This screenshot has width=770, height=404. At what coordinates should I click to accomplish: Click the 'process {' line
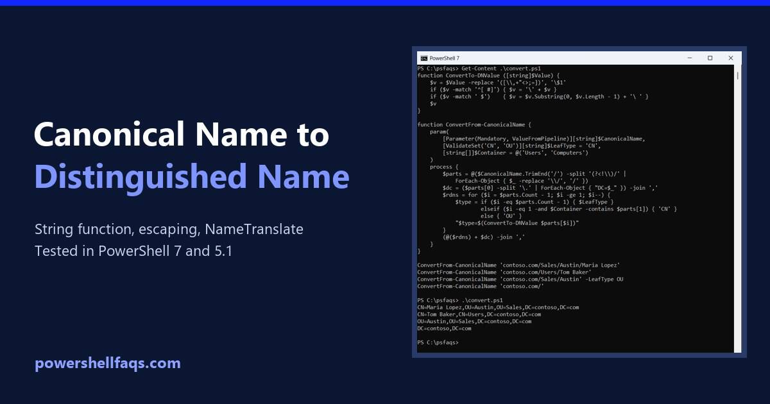444,167
